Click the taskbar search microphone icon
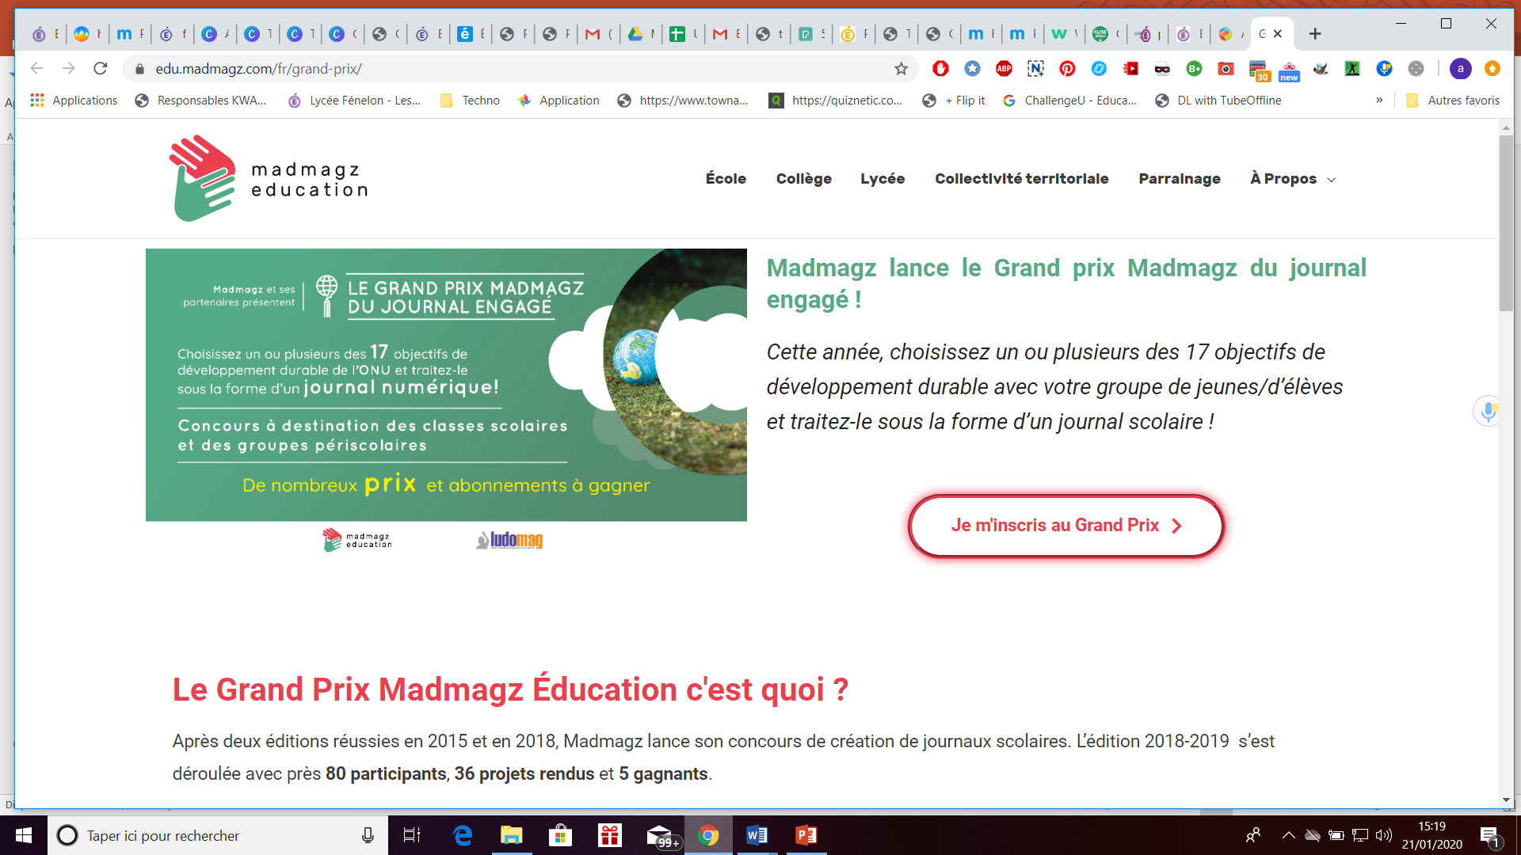Image resolution: width=1521 pixels, height=855 pixels. tap(368, 835)
